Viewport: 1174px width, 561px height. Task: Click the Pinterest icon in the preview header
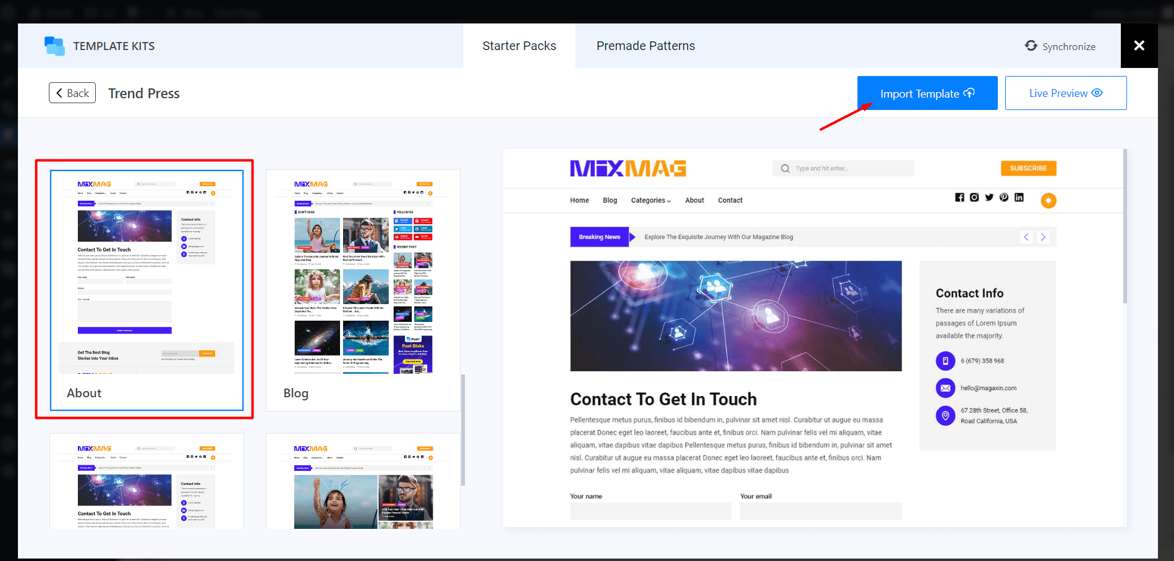coord(1004,197)
